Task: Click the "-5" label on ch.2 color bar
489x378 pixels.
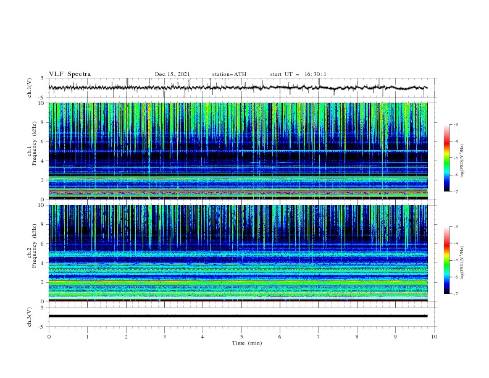Action: [x=455, y=260]
